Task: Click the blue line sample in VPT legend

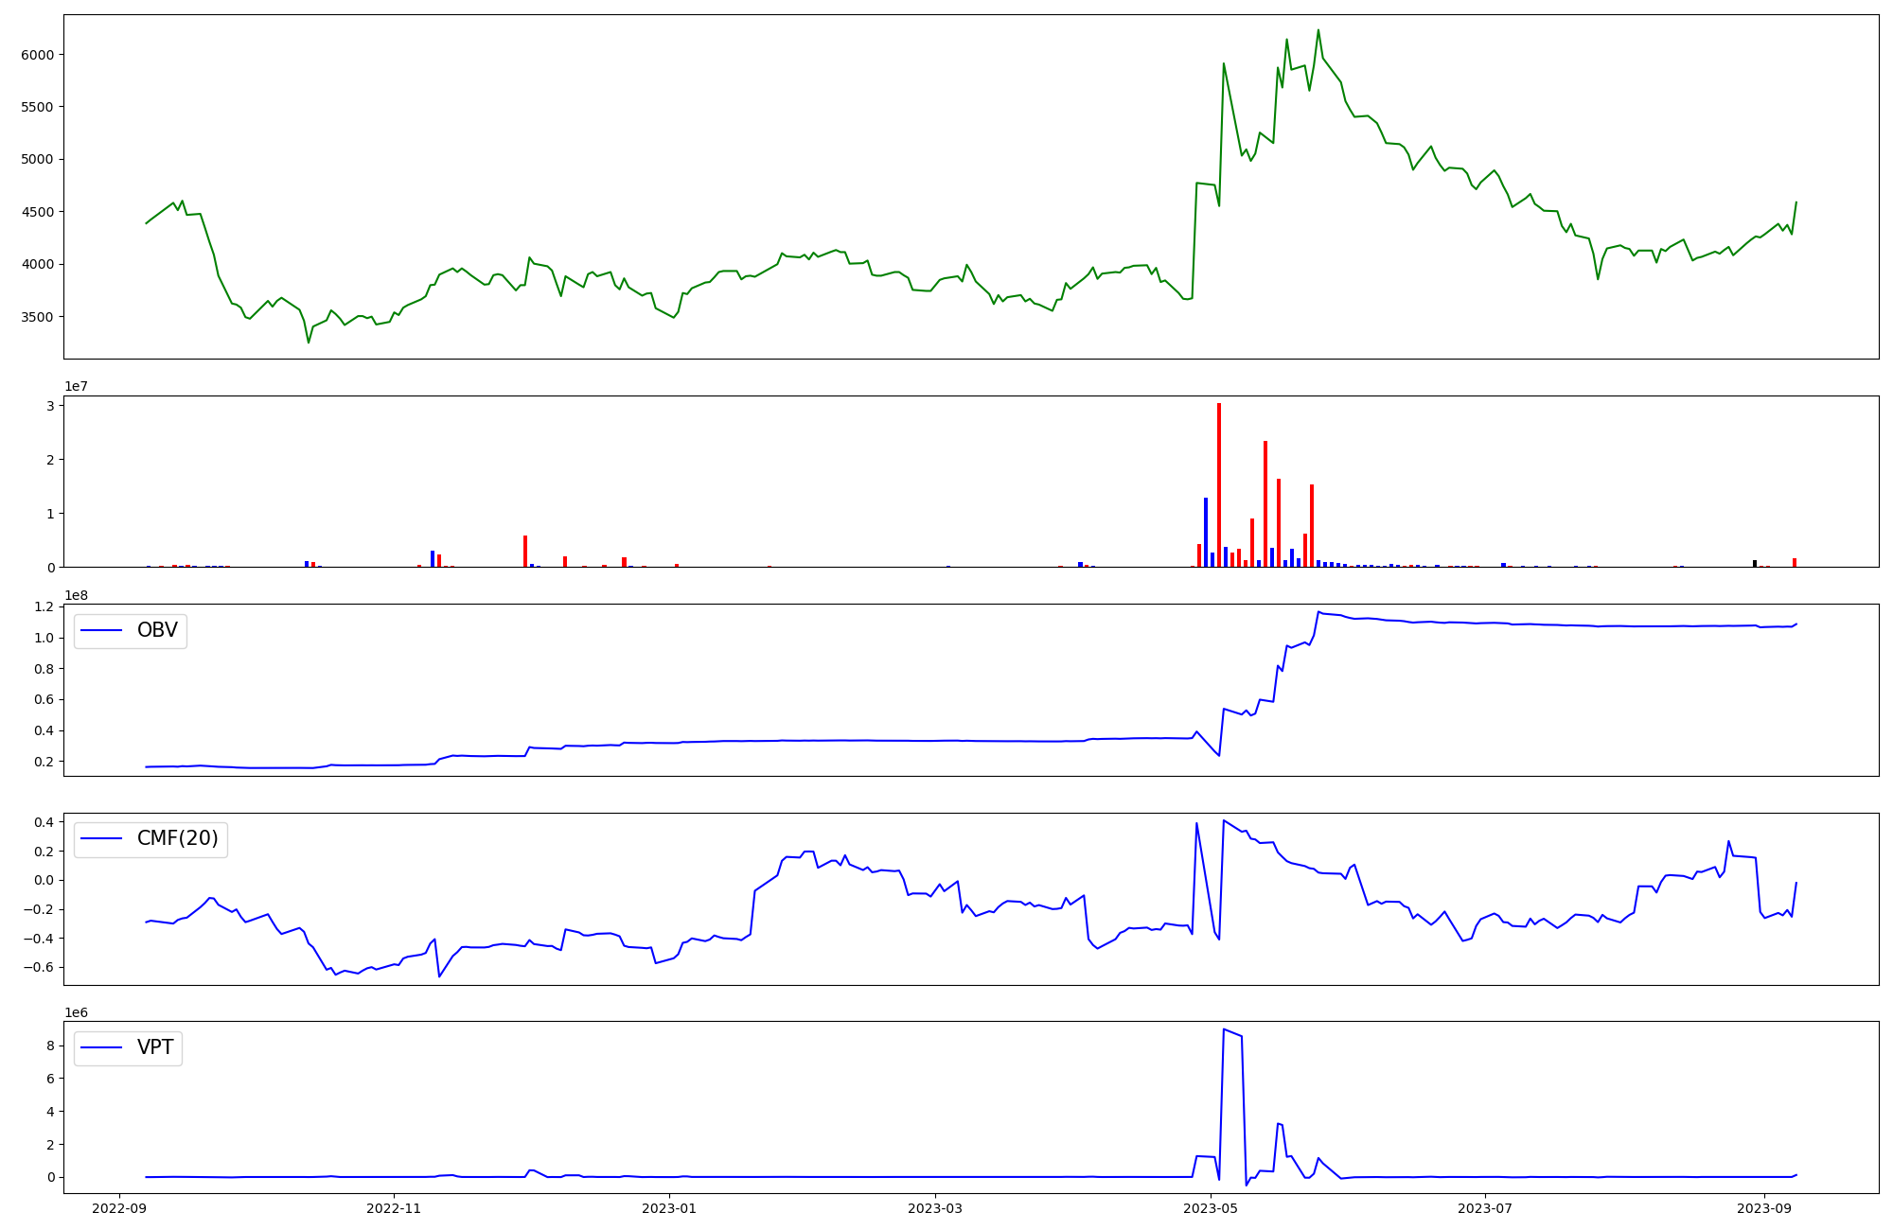Action: pyautogui.click(x=102, y=1048)
